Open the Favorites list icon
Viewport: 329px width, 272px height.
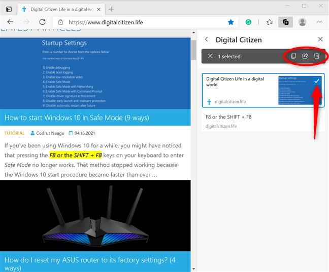[270, 22]
